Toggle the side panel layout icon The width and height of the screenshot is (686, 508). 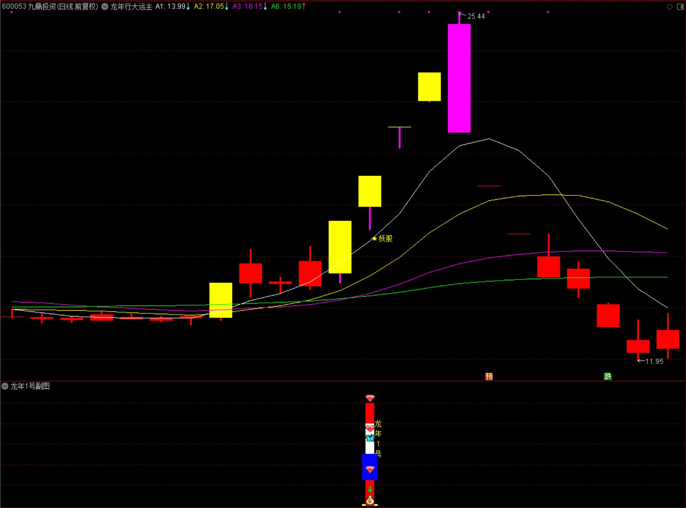[680, 7]
